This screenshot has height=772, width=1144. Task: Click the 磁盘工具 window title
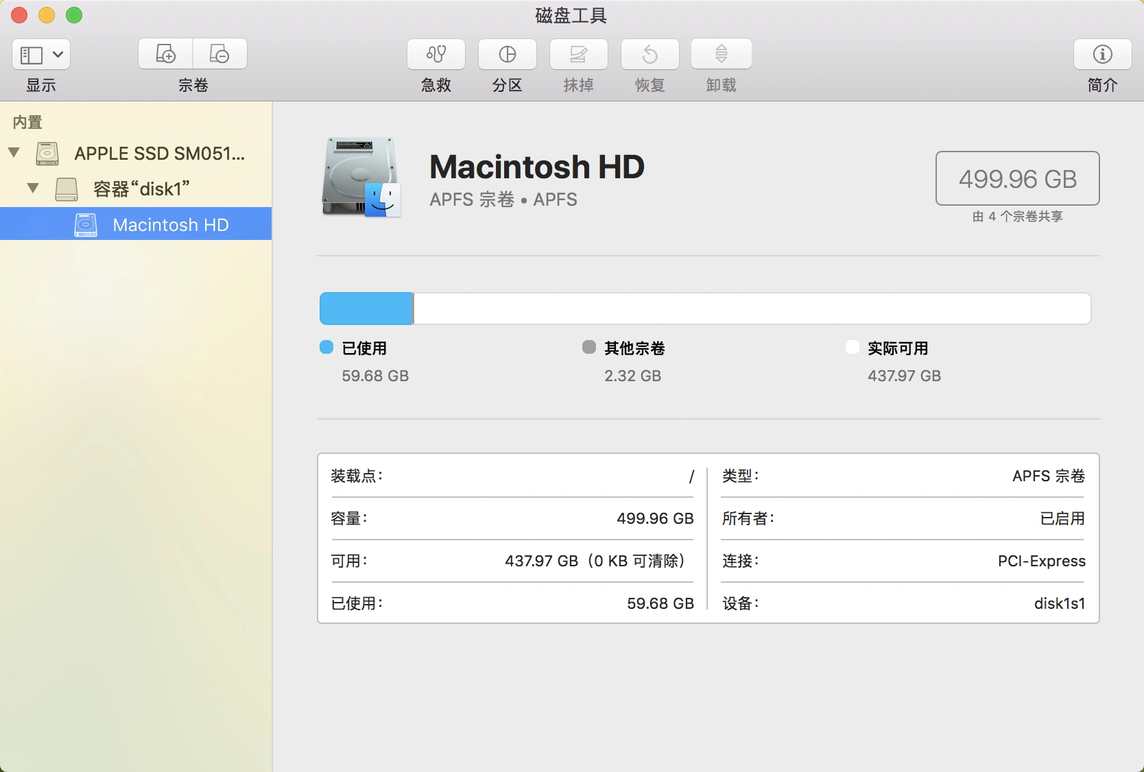pos(571,15)
